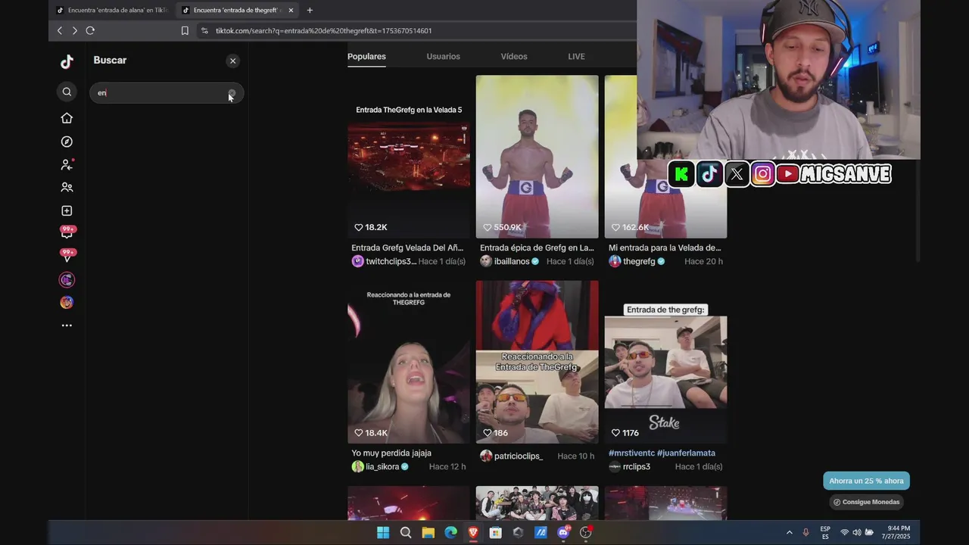Open the Friends icon in the sidebar
This screenshot has height=545, width=969.
point(67,187)
